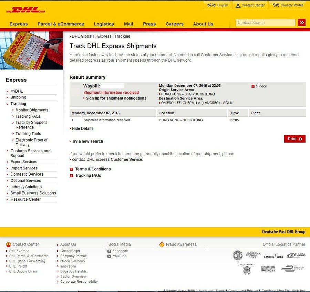
Task: Click Corporate Responsibility footer link
Action: point(79,282)
